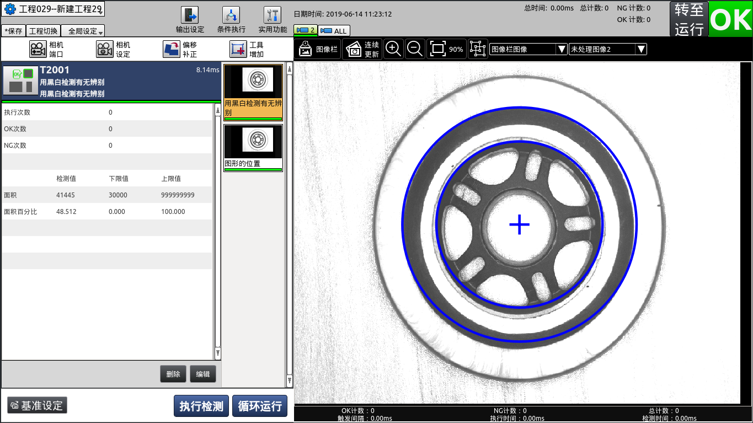Screen dimensions: 753x423
Task: Click the NG次数 row
Action: point(107,145)
